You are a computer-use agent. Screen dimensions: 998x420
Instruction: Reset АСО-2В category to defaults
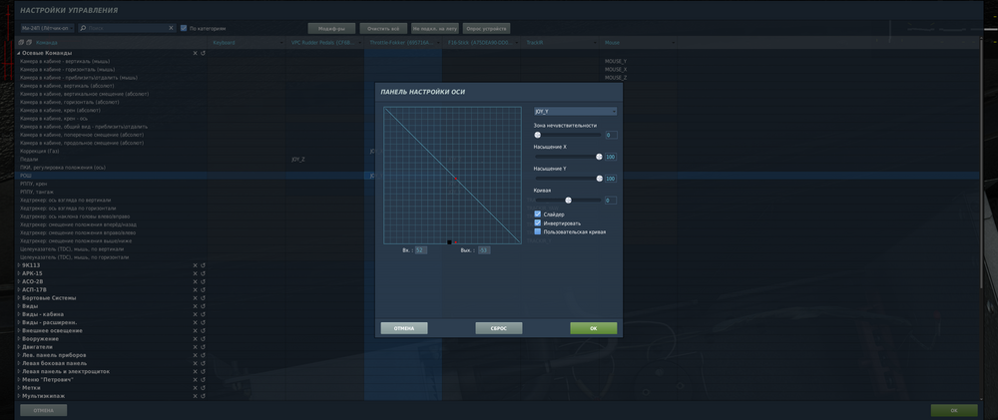coord(203,281)
